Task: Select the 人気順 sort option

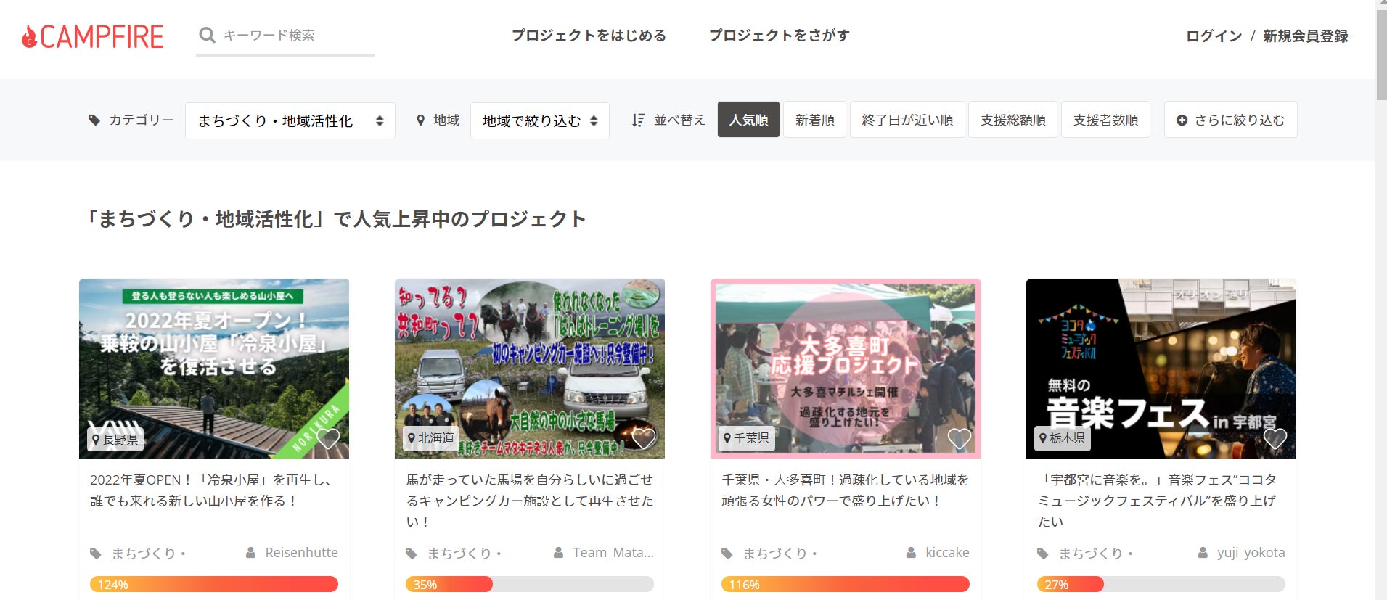Action: click(x=748, y=120)
